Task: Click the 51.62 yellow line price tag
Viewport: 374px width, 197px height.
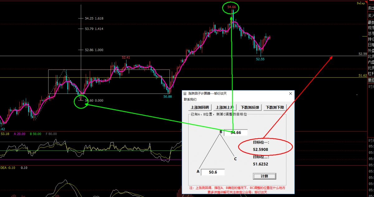Action: click(x=362, y=75)
